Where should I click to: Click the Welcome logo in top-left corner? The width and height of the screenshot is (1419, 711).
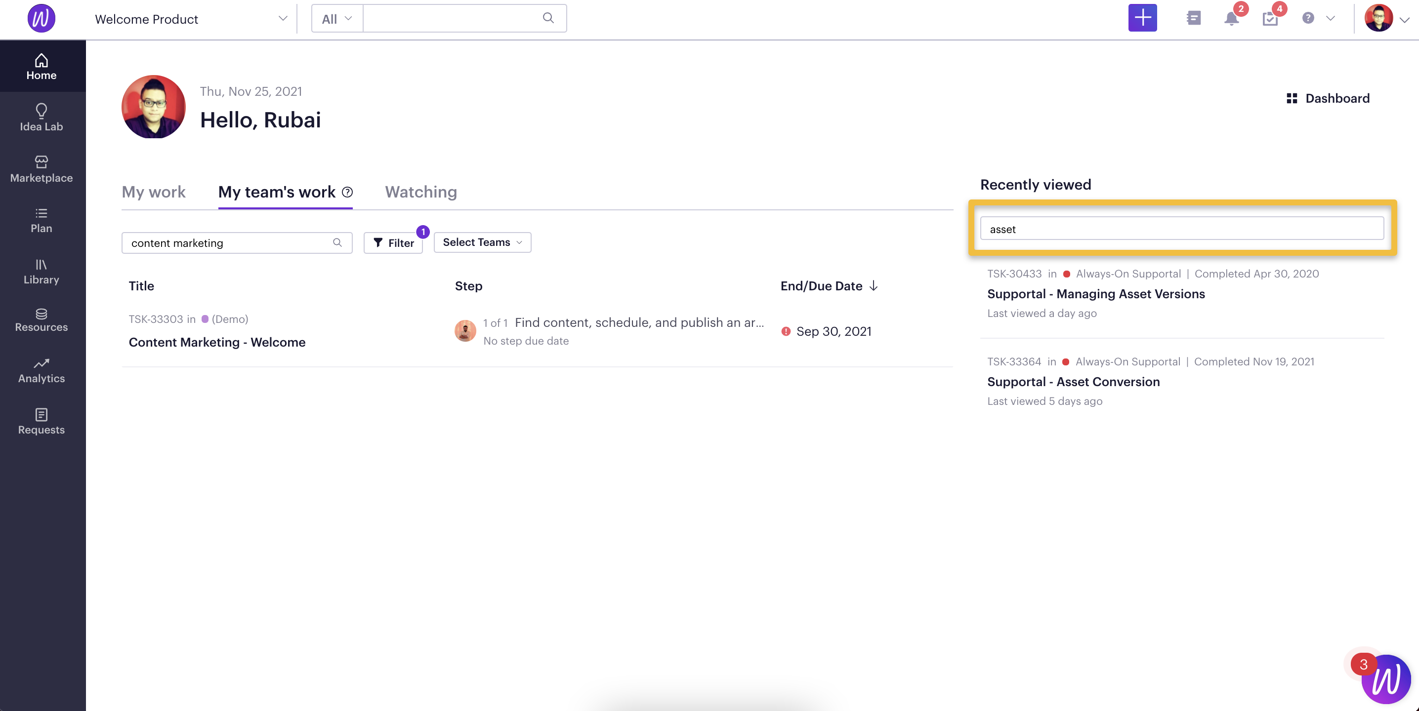coord(42,18)
